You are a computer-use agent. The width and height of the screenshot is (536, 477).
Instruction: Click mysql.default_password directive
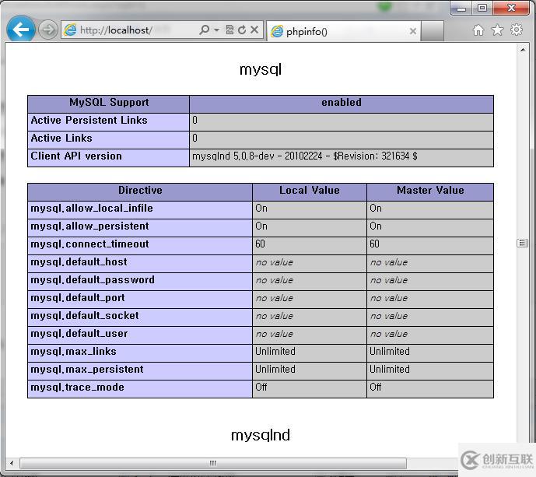93,280
